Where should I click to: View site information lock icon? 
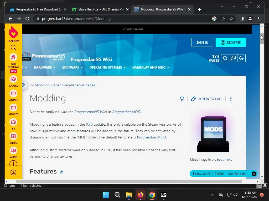[38, 19]
